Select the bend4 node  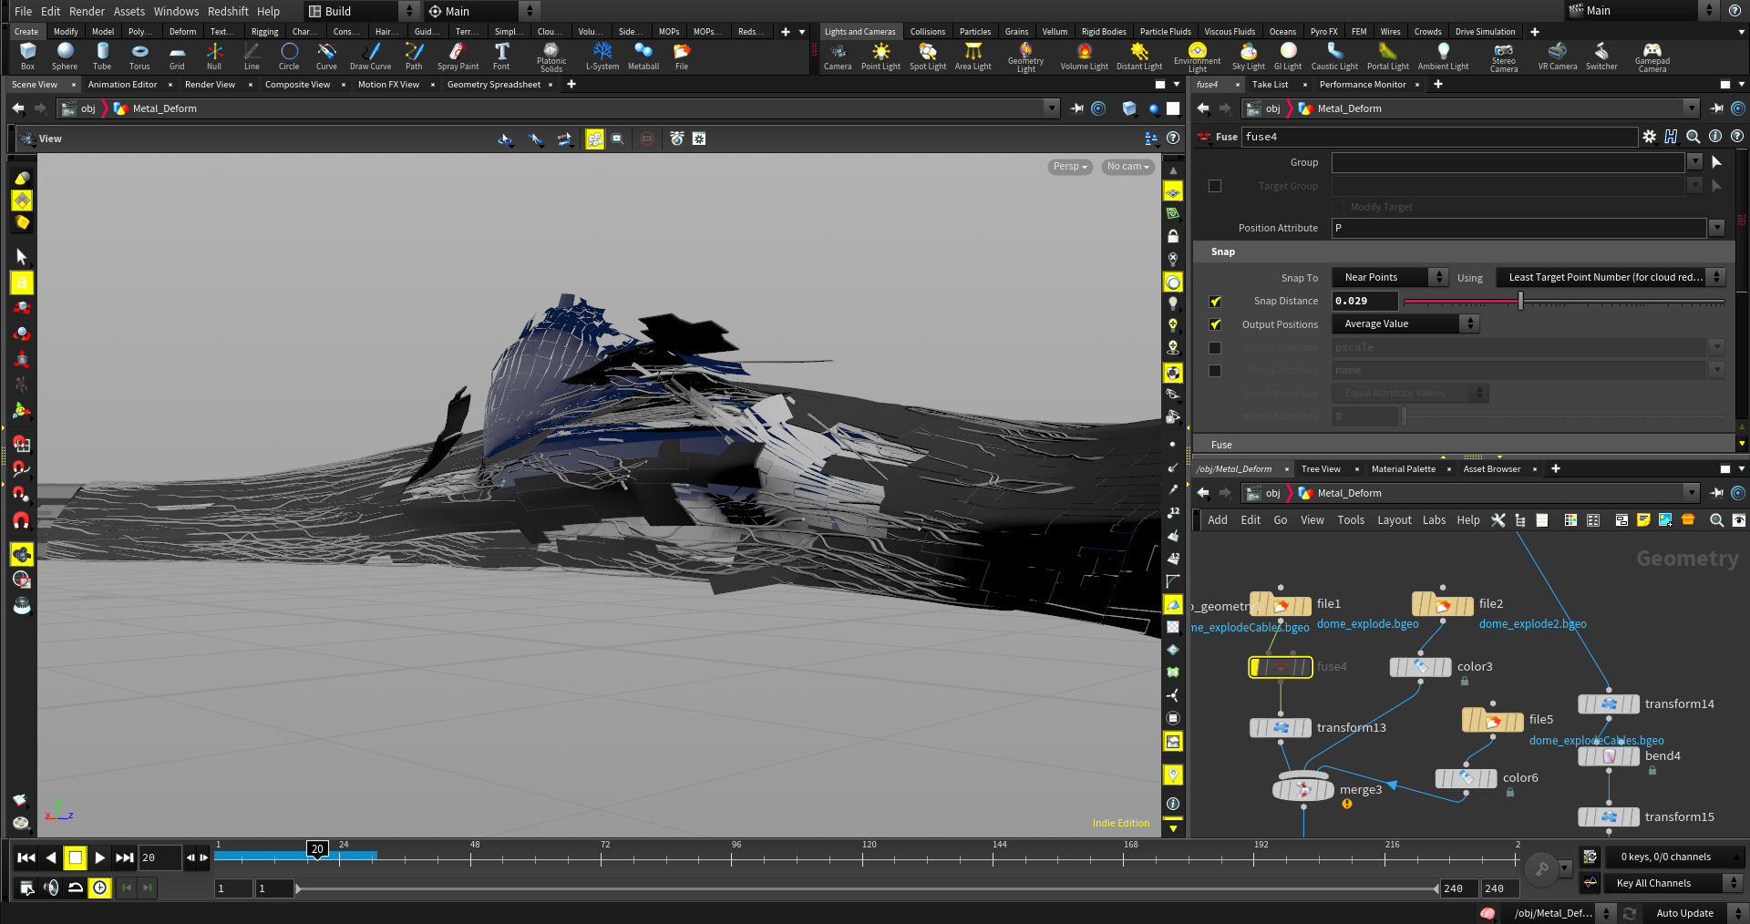click(1609, 756)
